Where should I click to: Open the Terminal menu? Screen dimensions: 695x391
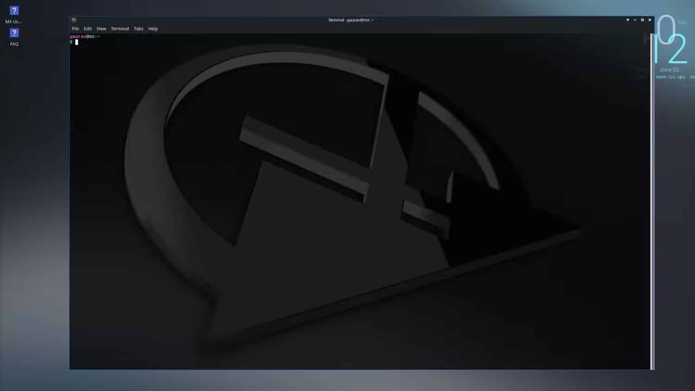point(120,29)
